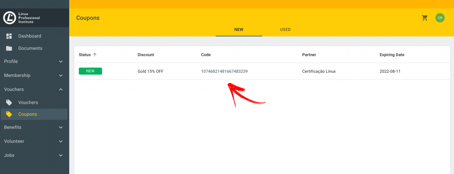Open the shopping cart icon
Viewport: 454px width, 174px height.
click(x=425, y=18)
